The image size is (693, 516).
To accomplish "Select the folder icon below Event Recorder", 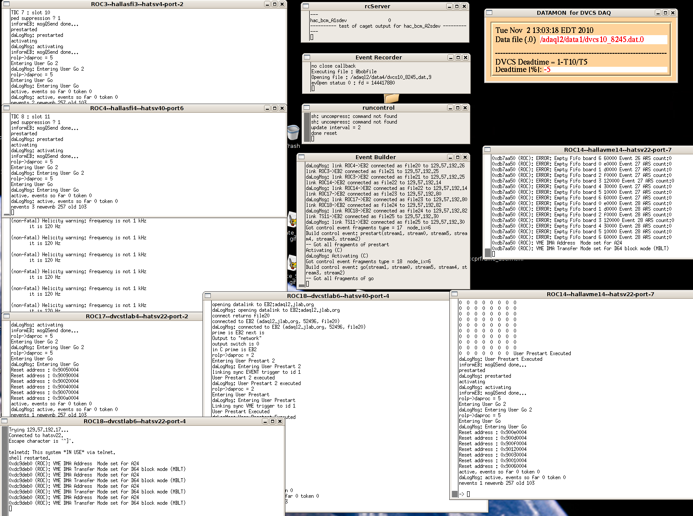I will pyautogui.click(x=392, y=99).
